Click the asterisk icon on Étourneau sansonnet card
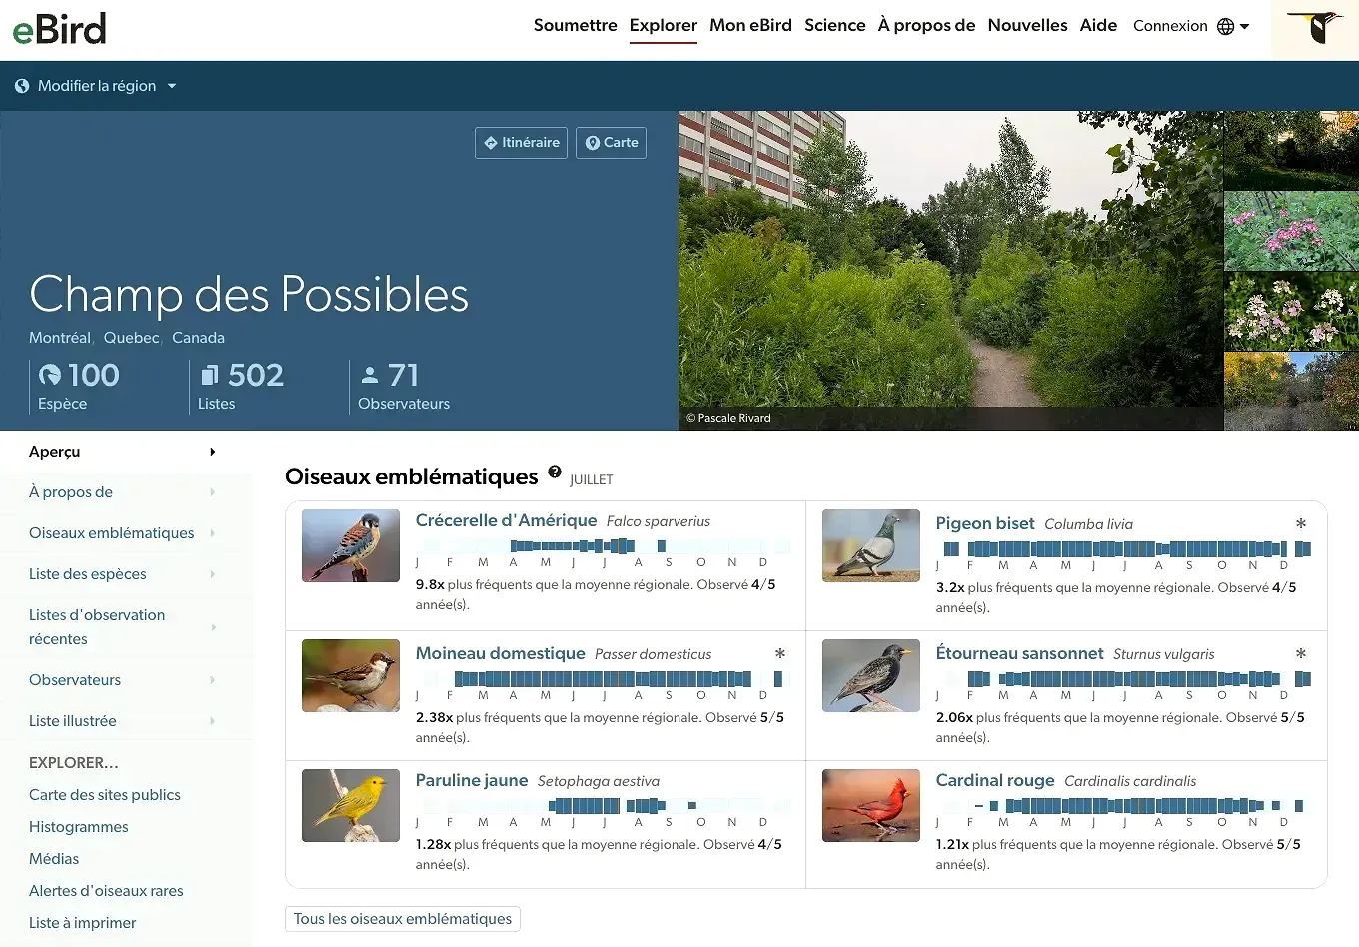This screenshot has height=947, width=1359. (1301, 654)
